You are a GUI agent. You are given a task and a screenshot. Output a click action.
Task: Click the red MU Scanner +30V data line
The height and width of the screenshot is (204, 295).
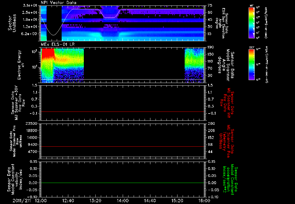pos(122,112)
